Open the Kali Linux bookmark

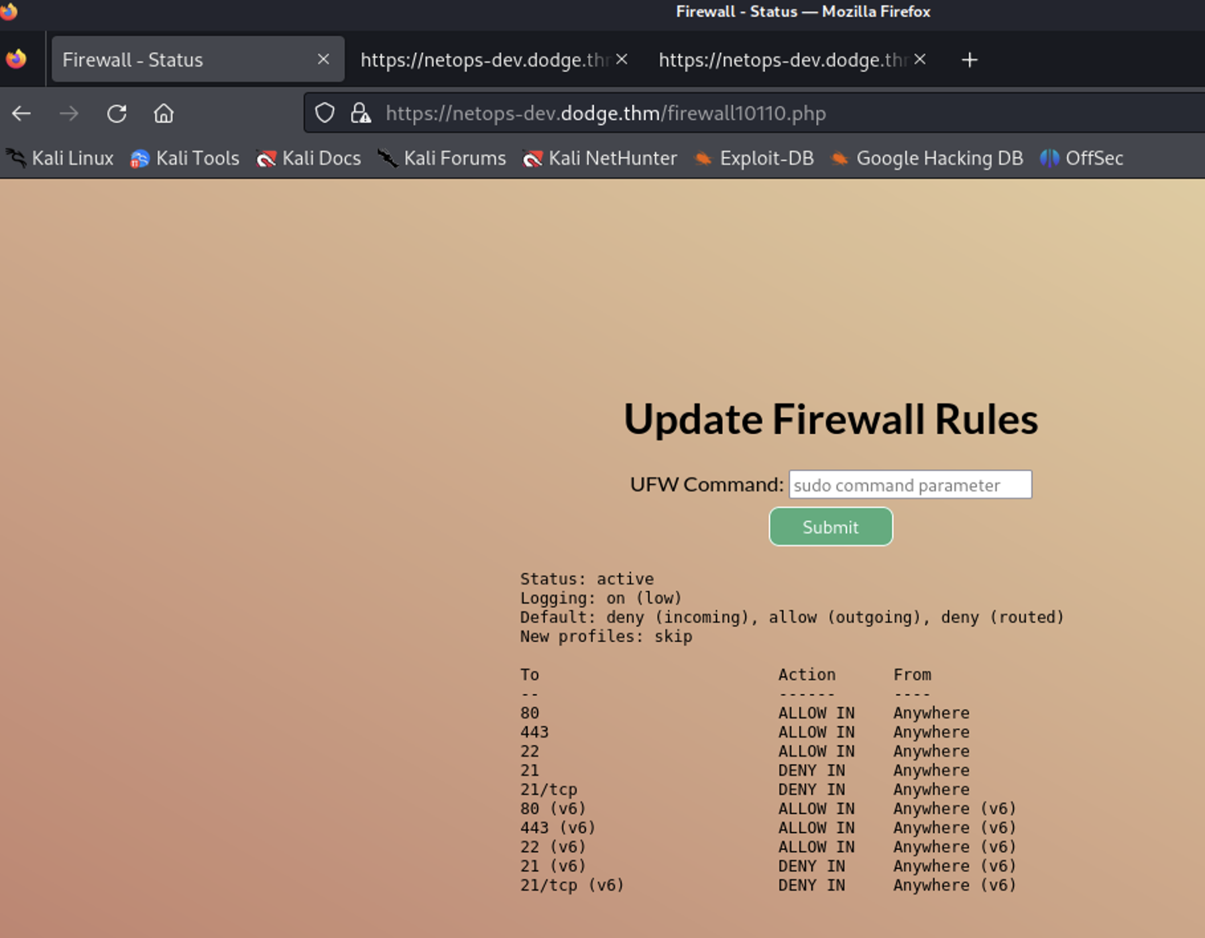[x=61, y=158]
